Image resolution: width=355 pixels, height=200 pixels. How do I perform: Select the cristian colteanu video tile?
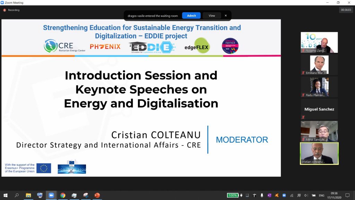click(x=319, y=153)
